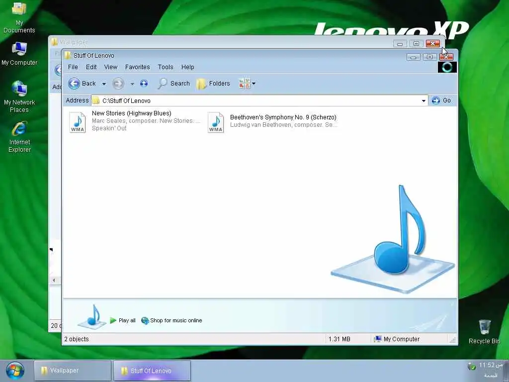Select the Recycle Bin desktop icon
The width and height of the screenshot is (509, 382).
(x=484, y=332)
